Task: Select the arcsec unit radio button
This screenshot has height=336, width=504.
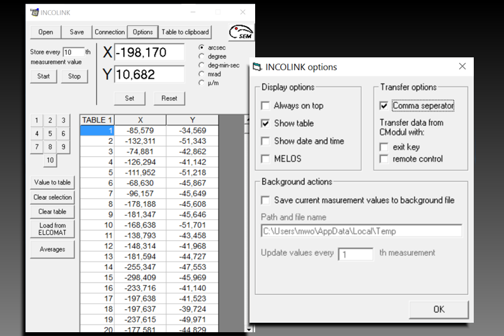Action: coord(202,47)
